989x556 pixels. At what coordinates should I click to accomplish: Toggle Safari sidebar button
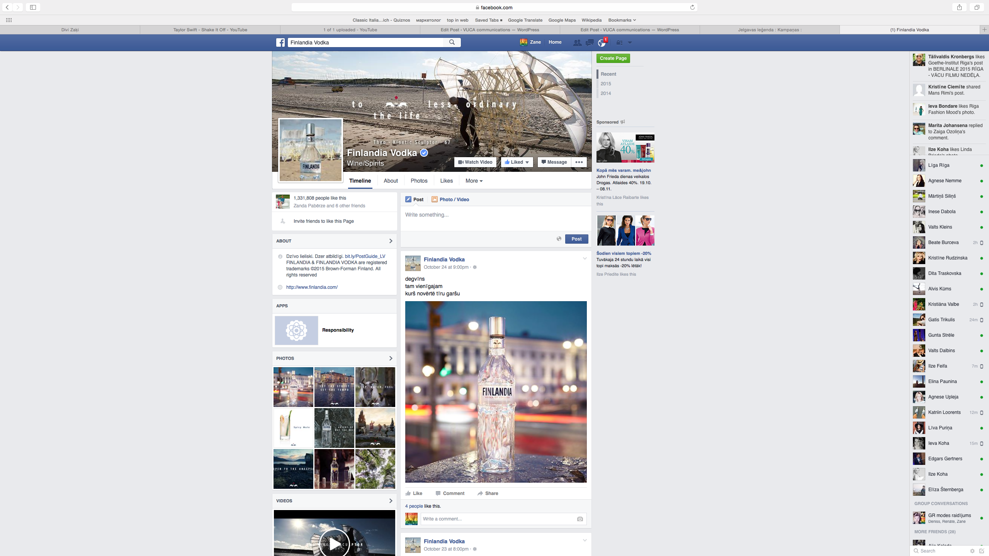pyautogui.click(x=33, y=7)
